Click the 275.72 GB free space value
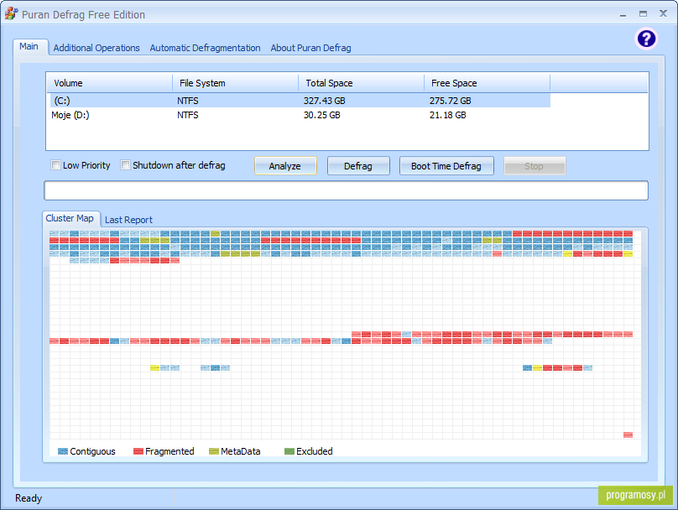678x510 pixels. click(x=450, y=101)
